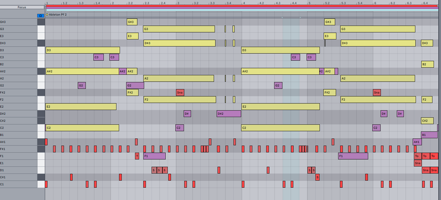This screenshot has height=200, width=441.
Task: Select the yellow B2 note
Action: point(427,64)
